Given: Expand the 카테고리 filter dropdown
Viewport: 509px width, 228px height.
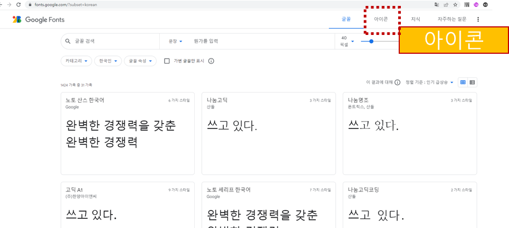Looking at the screenshot, I should click(x=76, y=61).
